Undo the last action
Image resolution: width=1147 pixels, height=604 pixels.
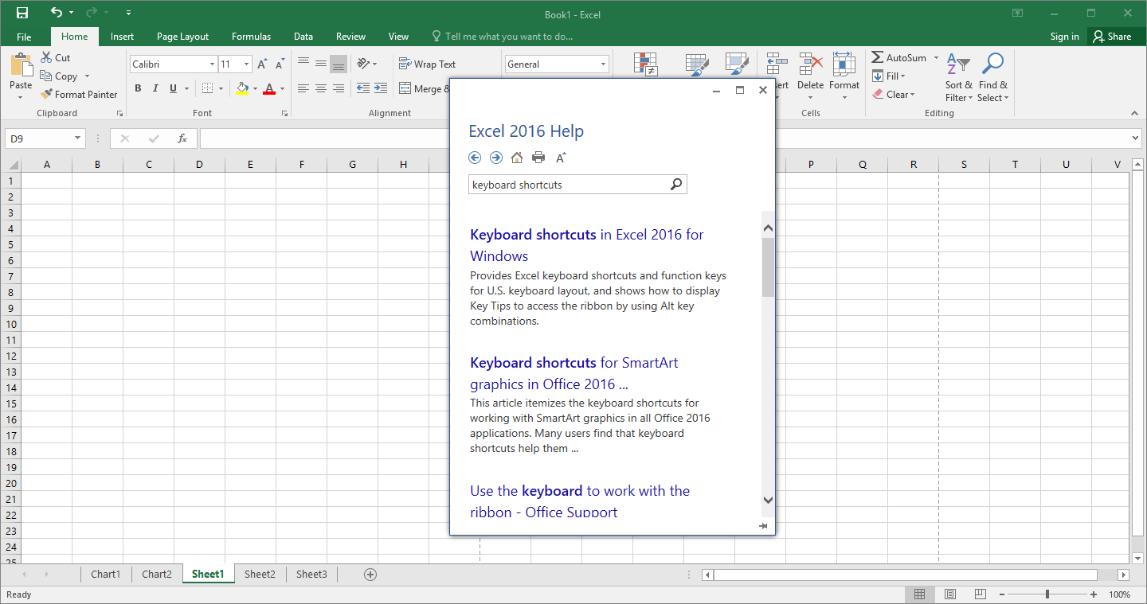56,13
